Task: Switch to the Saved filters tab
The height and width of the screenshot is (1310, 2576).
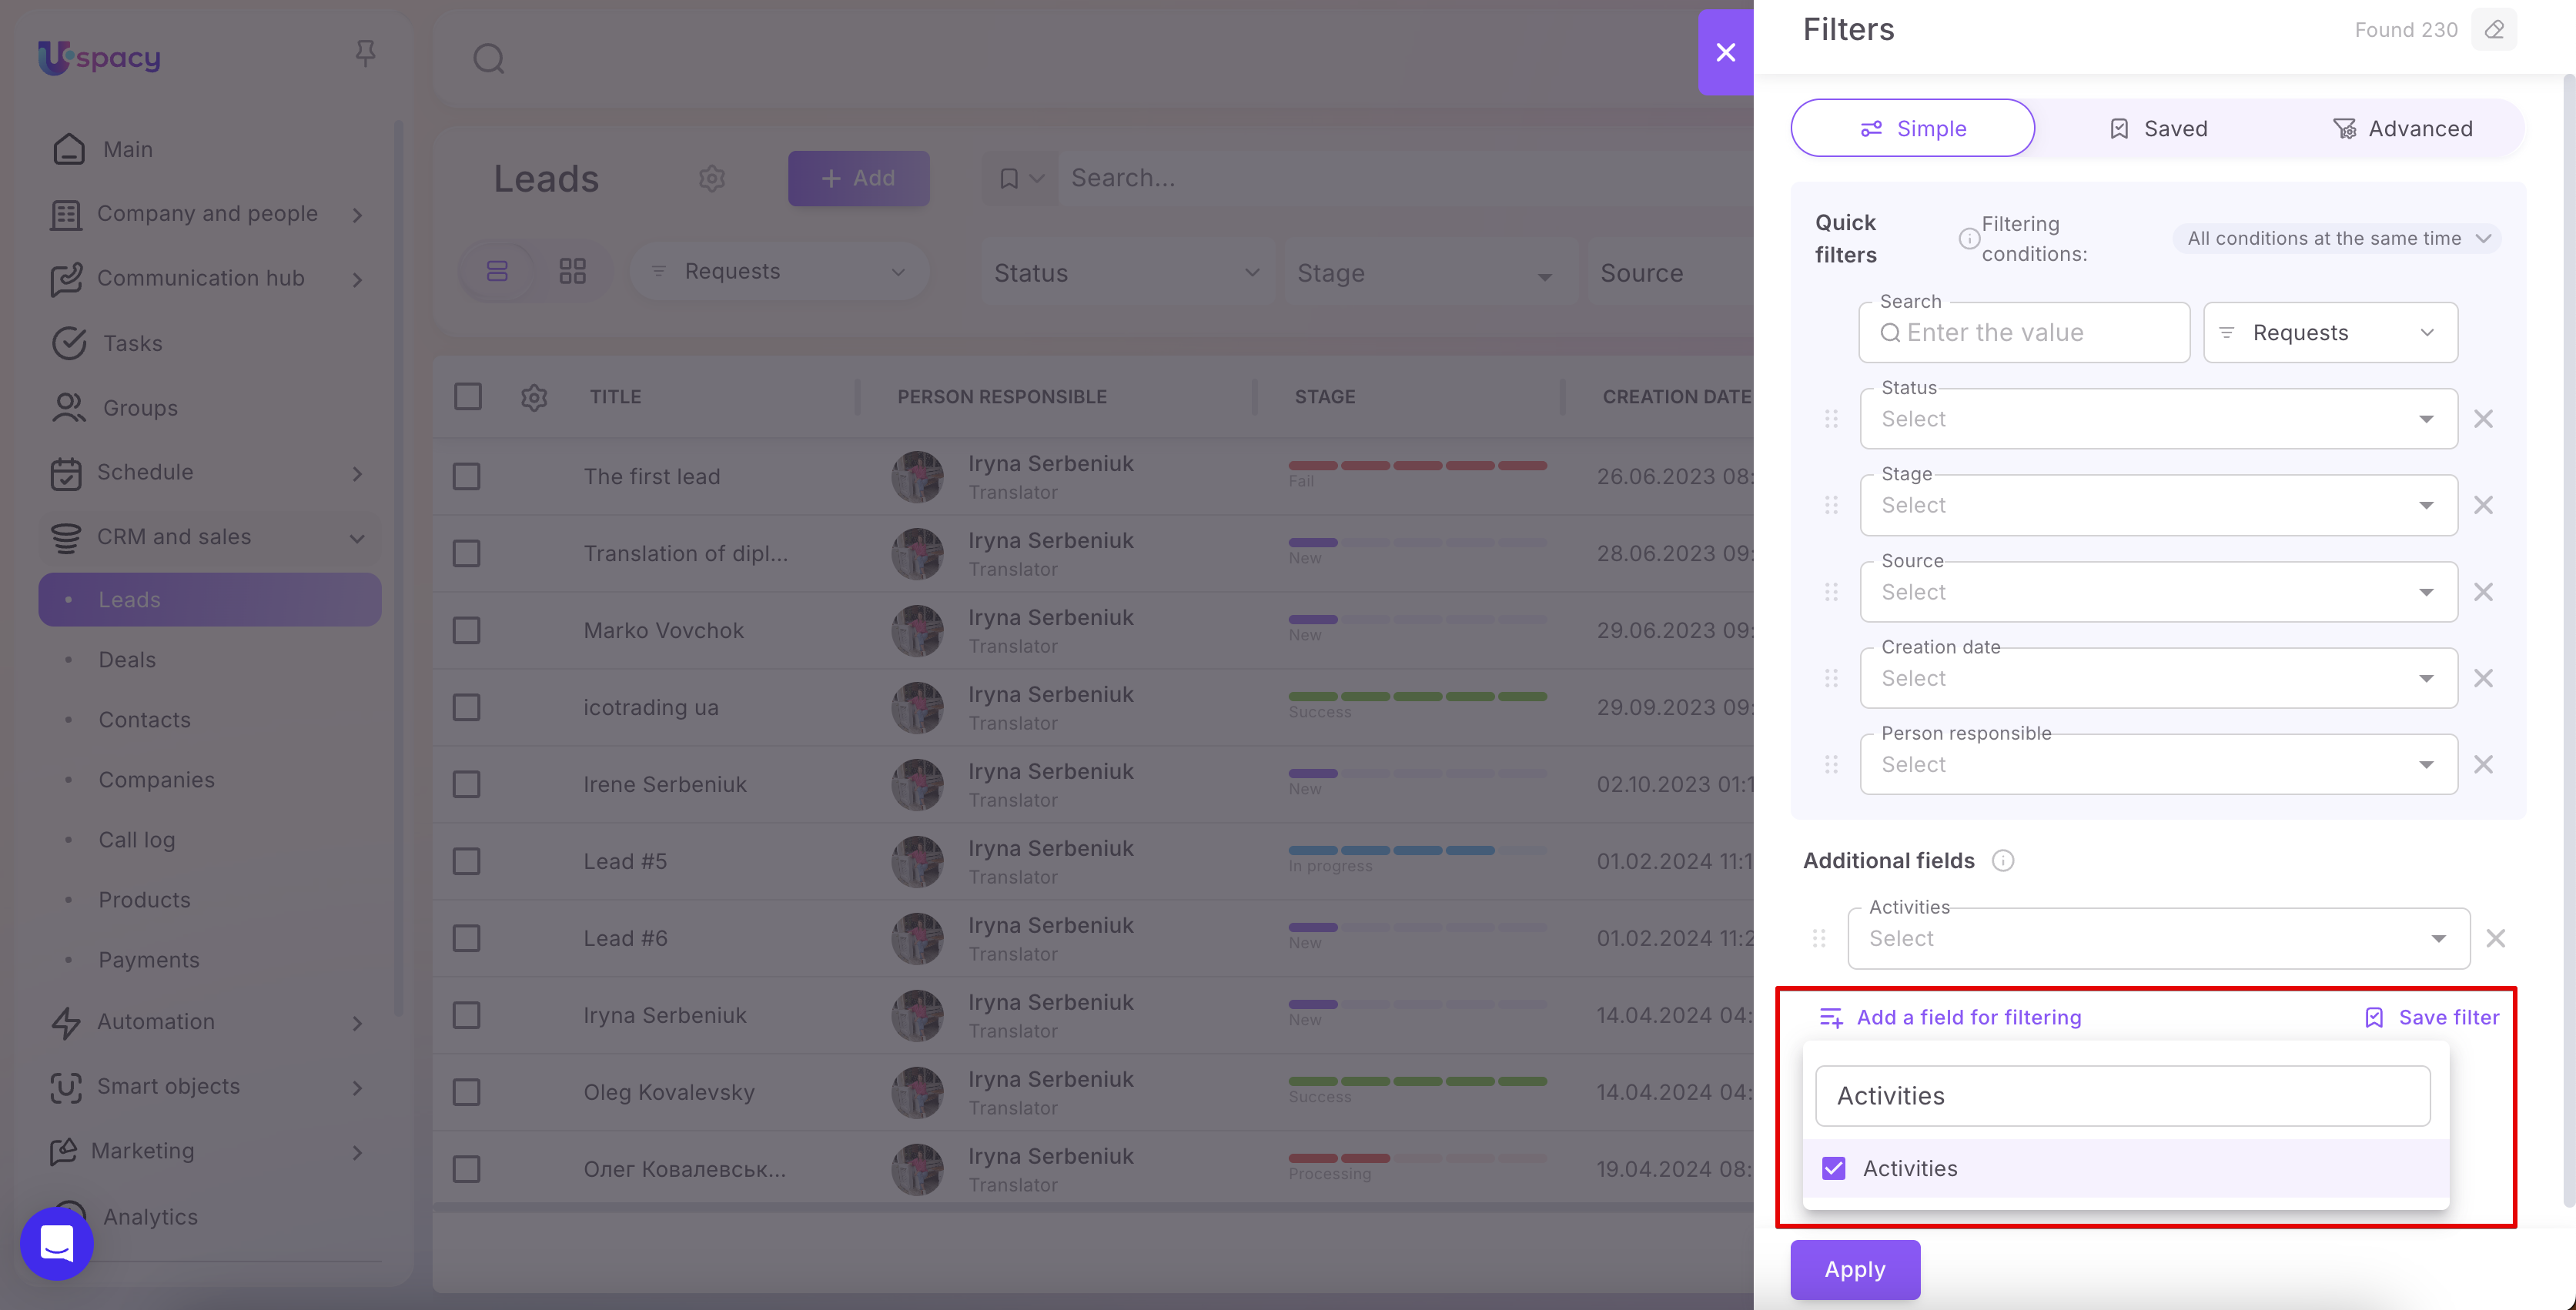Action: tap(2158, 128)
